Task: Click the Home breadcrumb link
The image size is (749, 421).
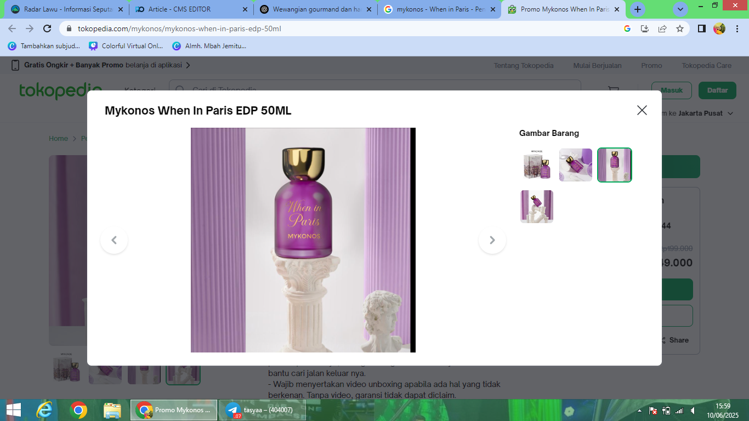Action: point(58,139)
